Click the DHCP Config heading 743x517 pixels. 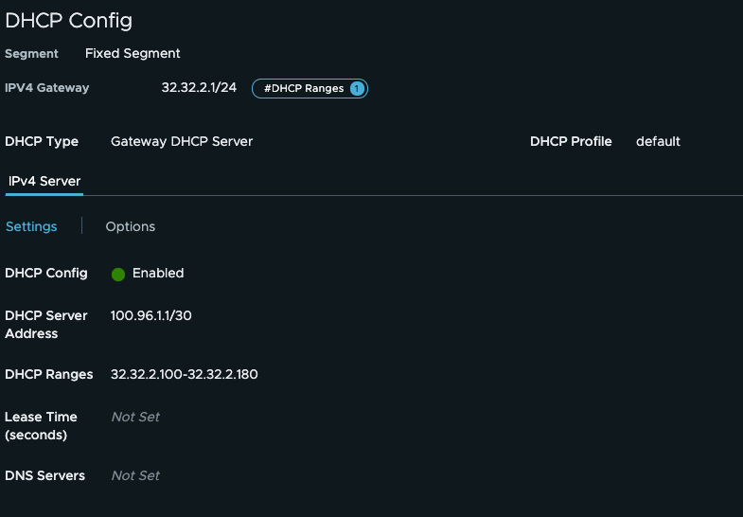(x=69, y=20)
